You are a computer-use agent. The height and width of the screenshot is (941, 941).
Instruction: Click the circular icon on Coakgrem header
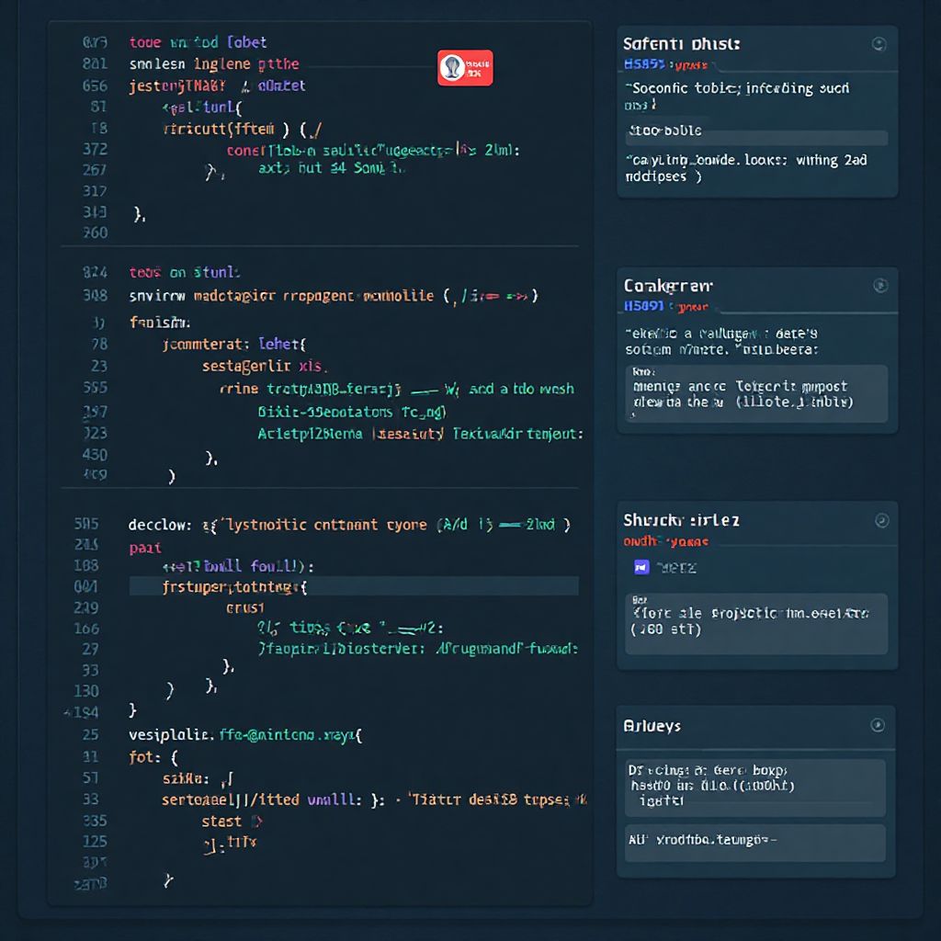pyautogui.click(x=879, y=286)
